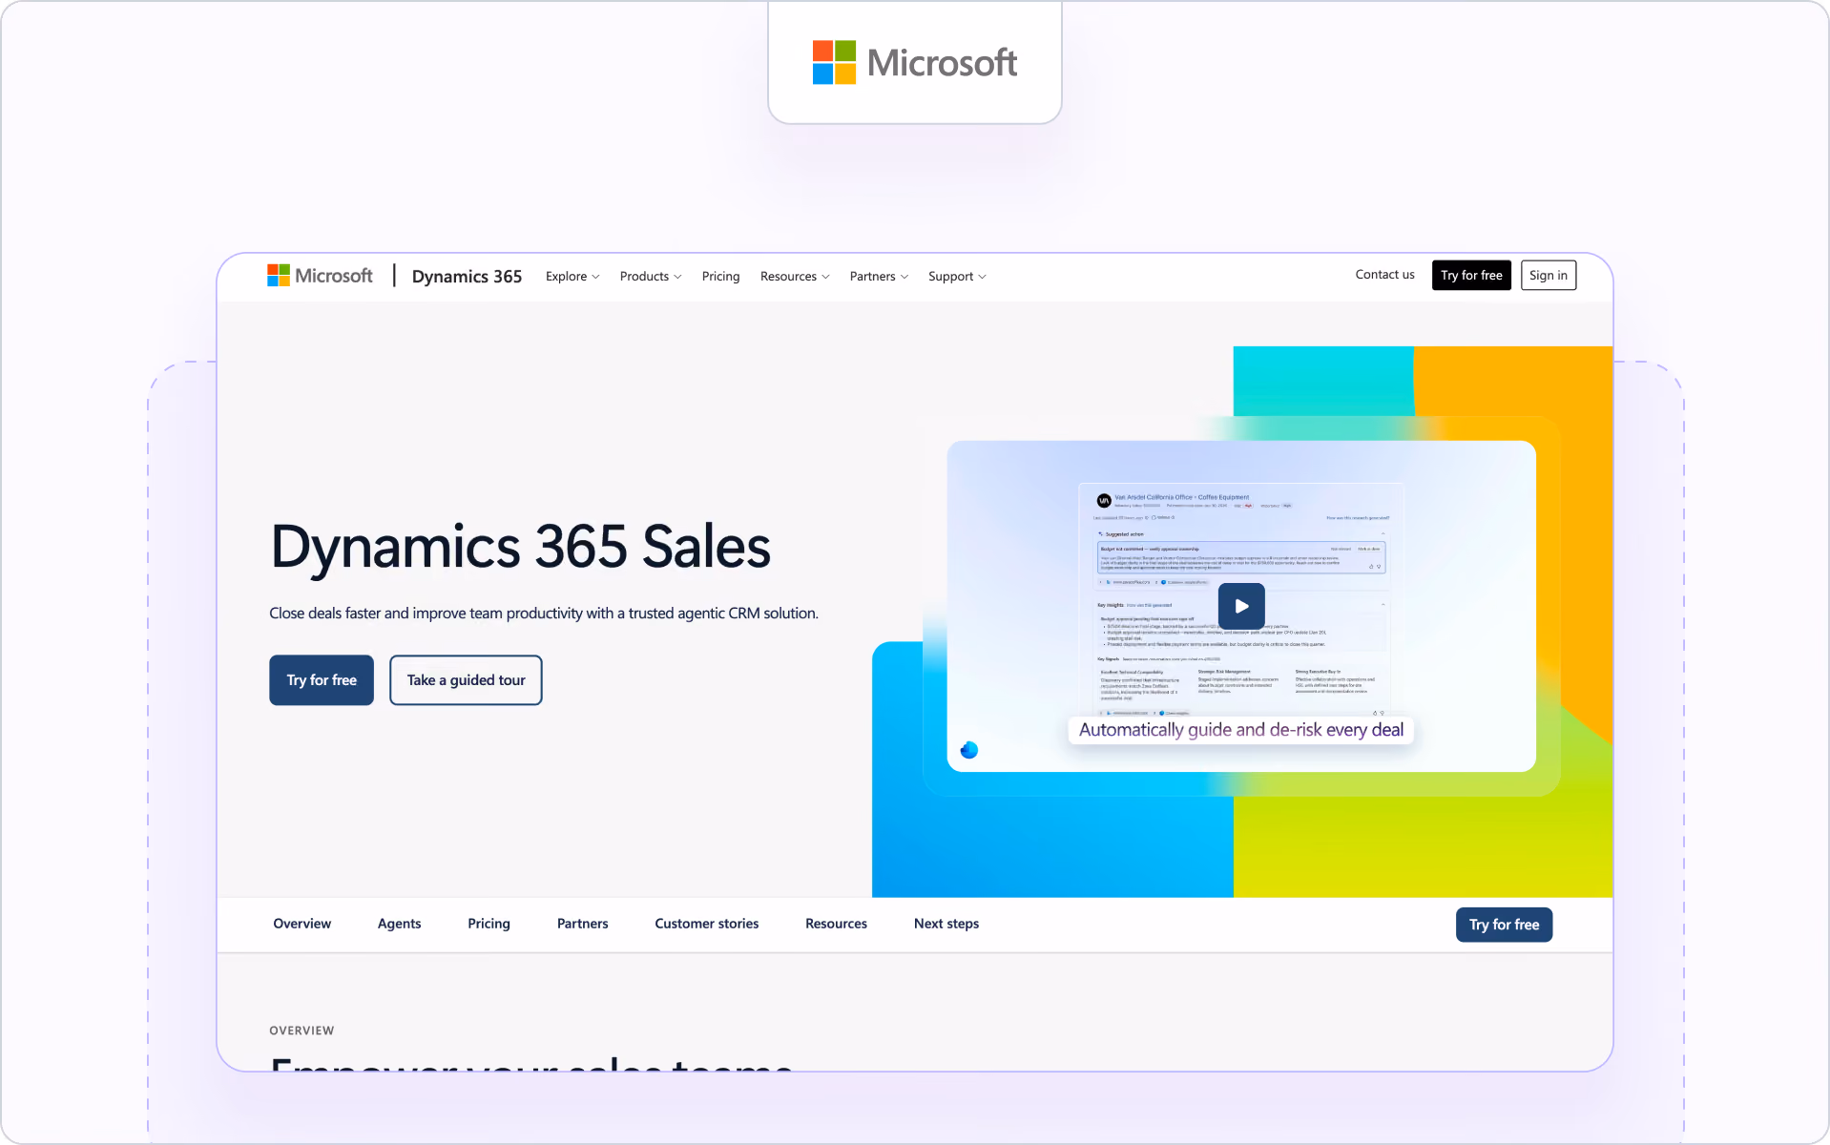1830x1145 pixels.
Task: Click the Contact us link
Action: tap(1384, 275)
